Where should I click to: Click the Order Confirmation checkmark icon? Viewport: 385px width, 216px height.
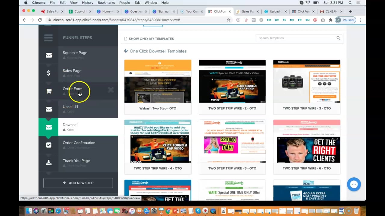point(48,145)
